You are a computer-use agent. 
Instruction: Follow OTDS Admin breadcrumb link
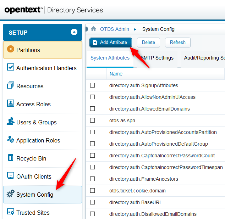(x=115, y=29)
